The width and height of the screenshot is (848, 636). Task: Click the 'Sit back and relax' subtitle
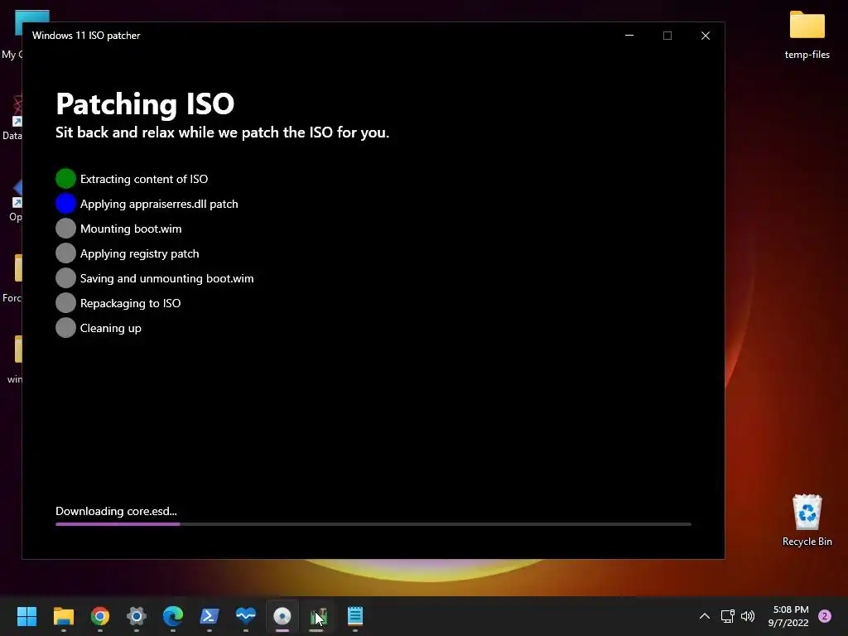222,132
